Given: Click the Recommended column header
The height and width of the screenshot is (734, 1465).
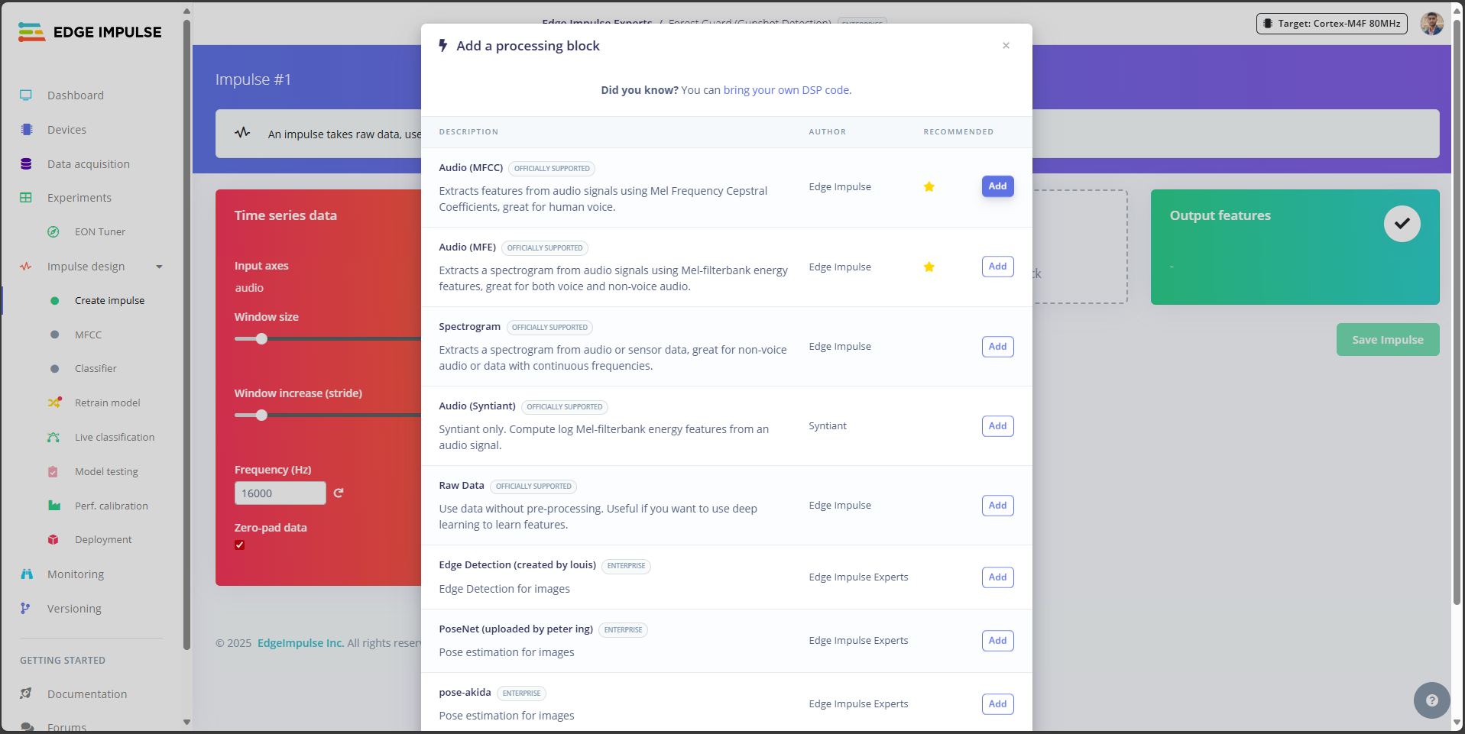Looking at the screenshot, I should click(958, 132).
